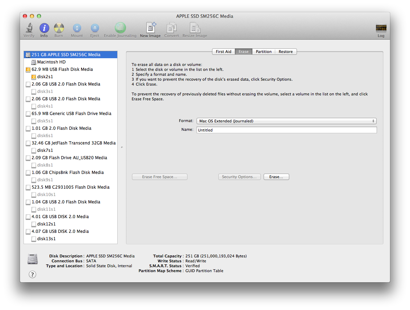Click the New Image toolbar icon
Image resolution: width=410 pixels, height=310 pixels.
pyautogui.click(x=150, y=28)
